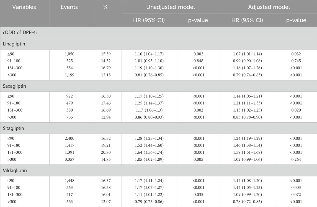Select the Linagliptin section heading
The width and height of the screenshot is (317, 207).
pyautogui.click(x=14, y=44)
